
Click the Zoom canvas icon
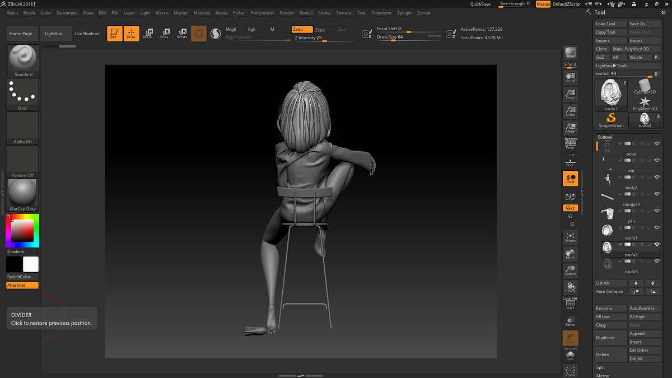point(570,95)
